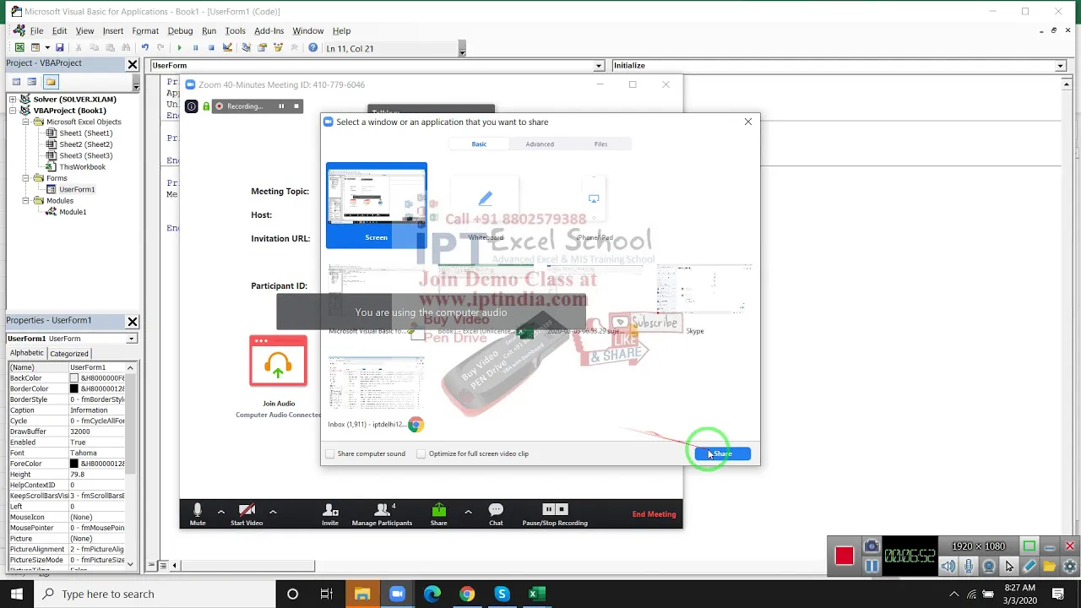
Task: Switch to Advanced tab in share dialog
Action: (x=540, y=144)
